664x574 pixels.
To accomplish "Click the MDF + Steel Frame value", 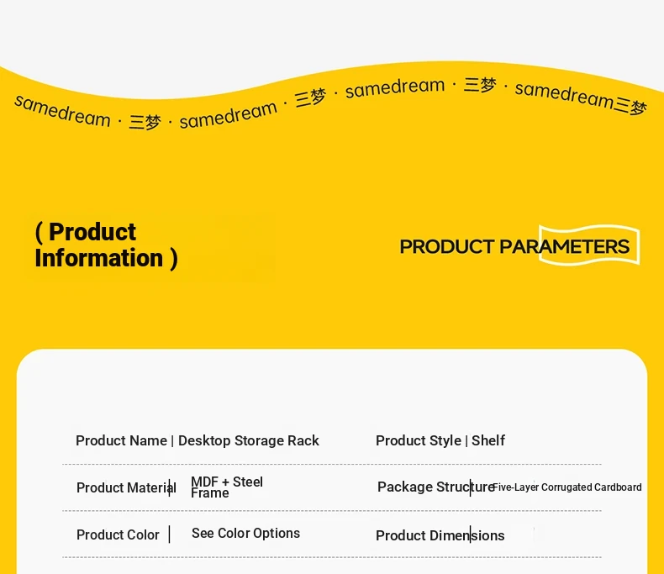I will click(227, 487).
